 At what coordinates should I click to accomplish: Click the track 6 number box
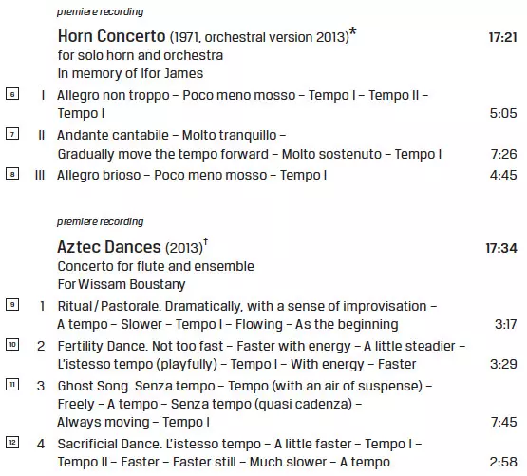pyautogui.click(x=12, y=94)
